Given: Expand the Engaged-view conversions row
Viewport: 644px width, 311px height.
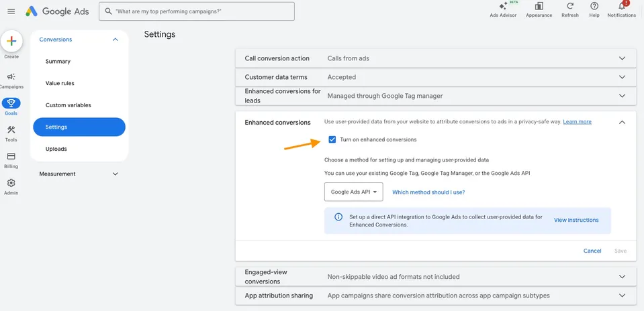Looking at the screenshot, I should (x=623, y=277).
